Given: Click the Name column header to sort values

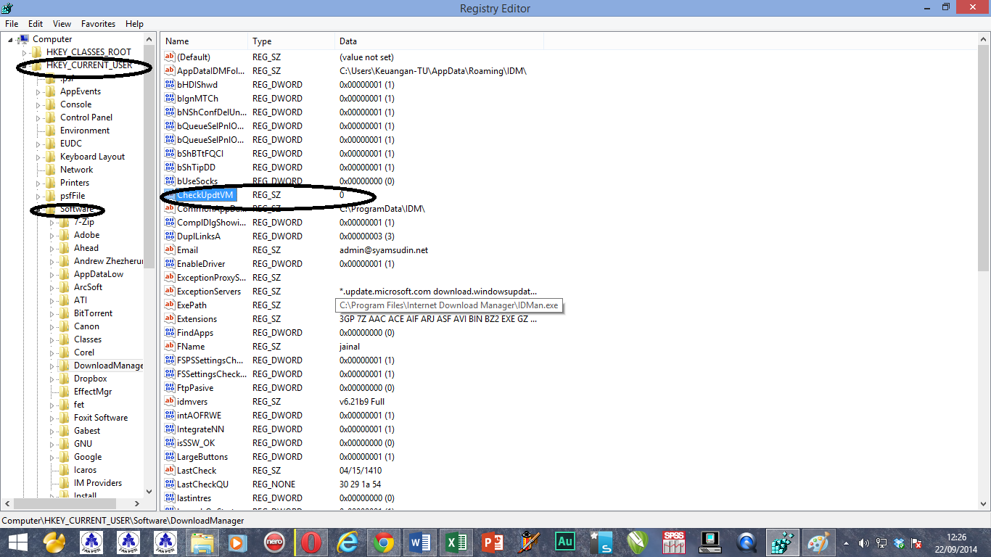Looking at the screenshot, I should (x=203, y=41).
